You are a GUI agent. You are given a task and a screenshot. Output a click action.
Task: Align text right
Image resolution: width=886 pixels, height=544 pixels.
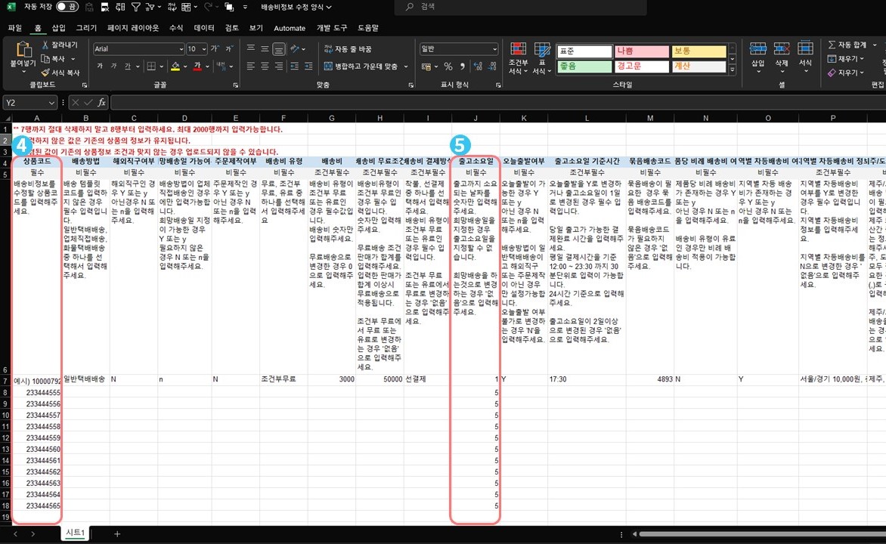[278, 66]
